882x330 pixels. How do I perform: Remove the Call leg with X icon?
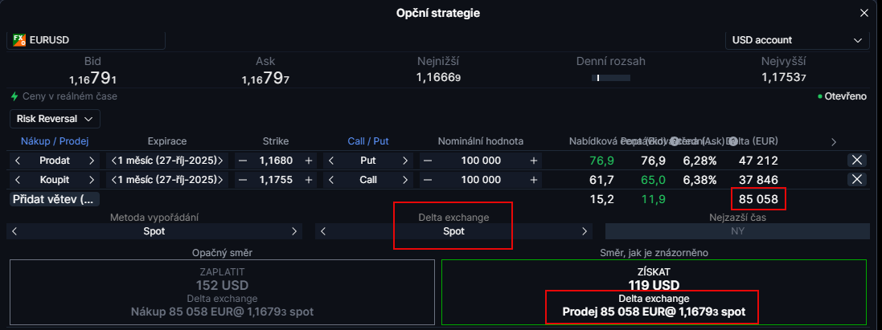point(857,179)
